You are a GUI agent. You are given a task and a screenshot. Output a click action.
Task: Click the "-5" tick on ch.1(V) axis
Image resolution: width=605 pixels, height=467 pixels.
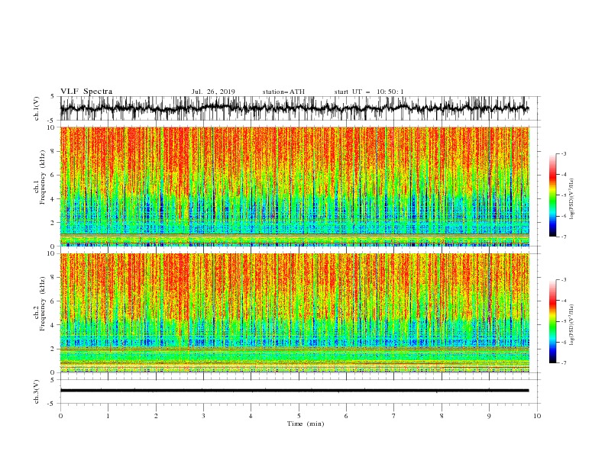pos(52,121)
